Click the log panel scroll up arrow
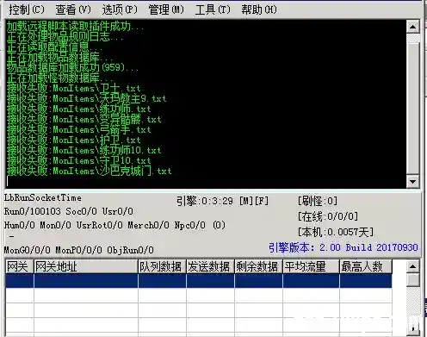Image resolution: width=427 pixels, height=337 pixels. pyautogui.click(x=413, y=27)
